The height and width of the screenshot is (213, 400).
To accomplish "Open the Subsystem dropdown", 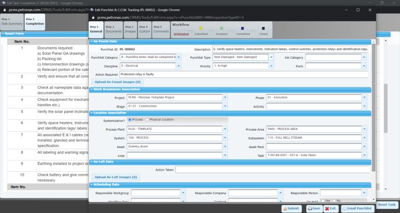I will (x=364, y=138).
